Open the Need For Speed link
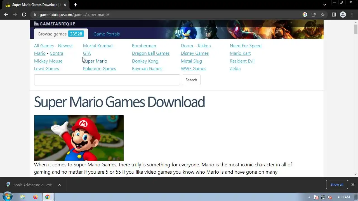The height and width of the screenshot is (201, 358). pyautogui.click(x=246, y=46)
